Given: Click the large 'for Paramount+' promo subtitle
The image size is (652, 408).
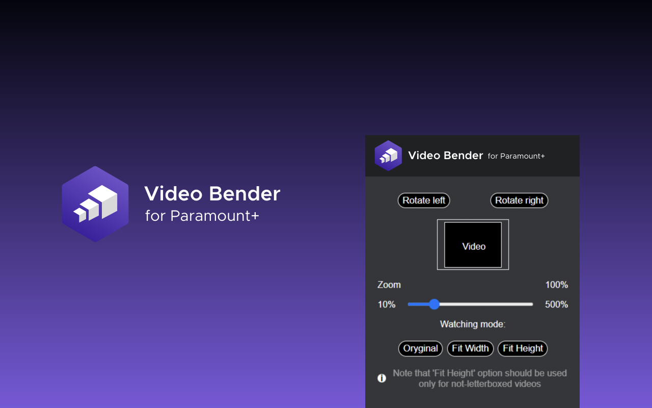Looking at the screenshot, I should tap(202, 216).
